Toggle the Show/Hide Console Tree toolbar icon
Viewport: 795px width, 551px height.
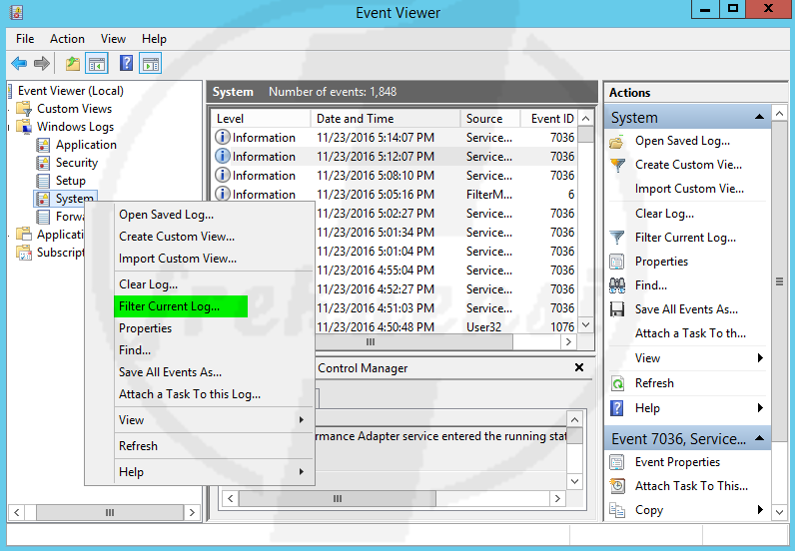click(97, 64)
